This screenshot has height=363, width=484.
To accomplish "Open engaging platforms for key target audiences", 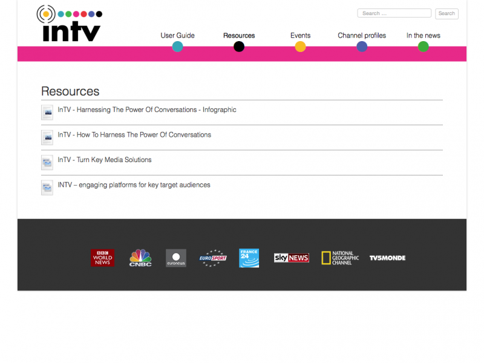I will [134, 185].
